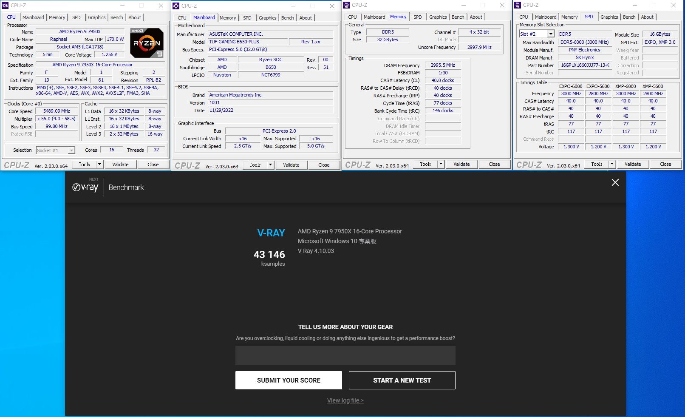685x417 pixels.
Task: Click the Close button in the SPD window
Action: 665,164
